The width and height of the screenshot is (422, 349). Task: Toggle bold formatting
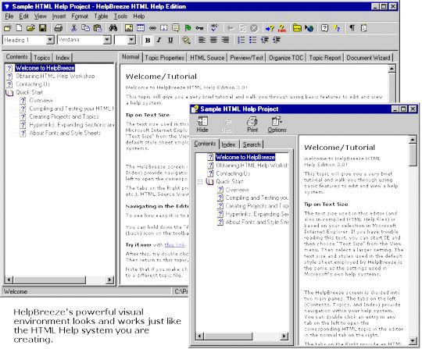click(x=148, y=40)
